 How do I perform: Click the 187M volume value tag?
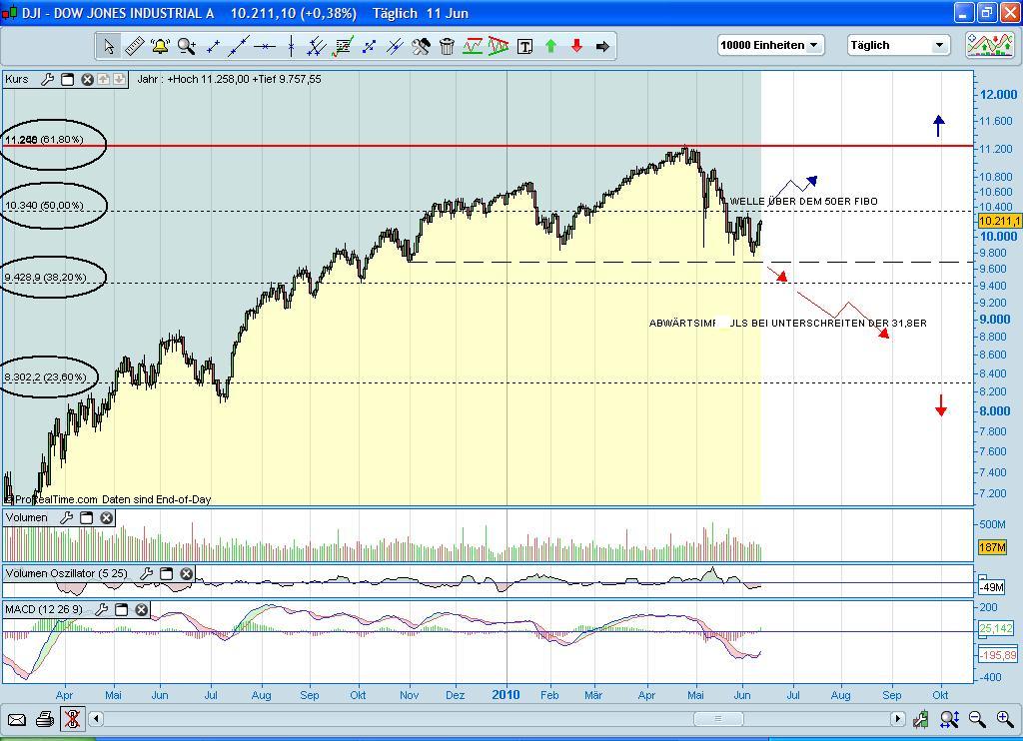point(992,547)
